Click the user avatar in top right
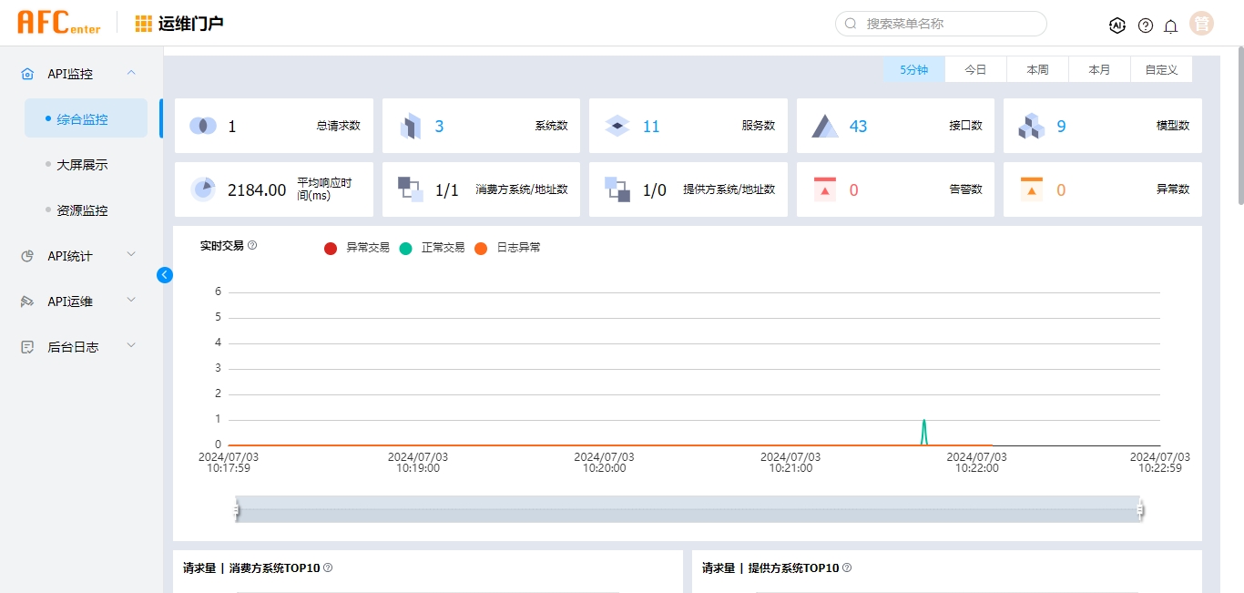Screen dimensions: 1244x593 point(1202,25)
